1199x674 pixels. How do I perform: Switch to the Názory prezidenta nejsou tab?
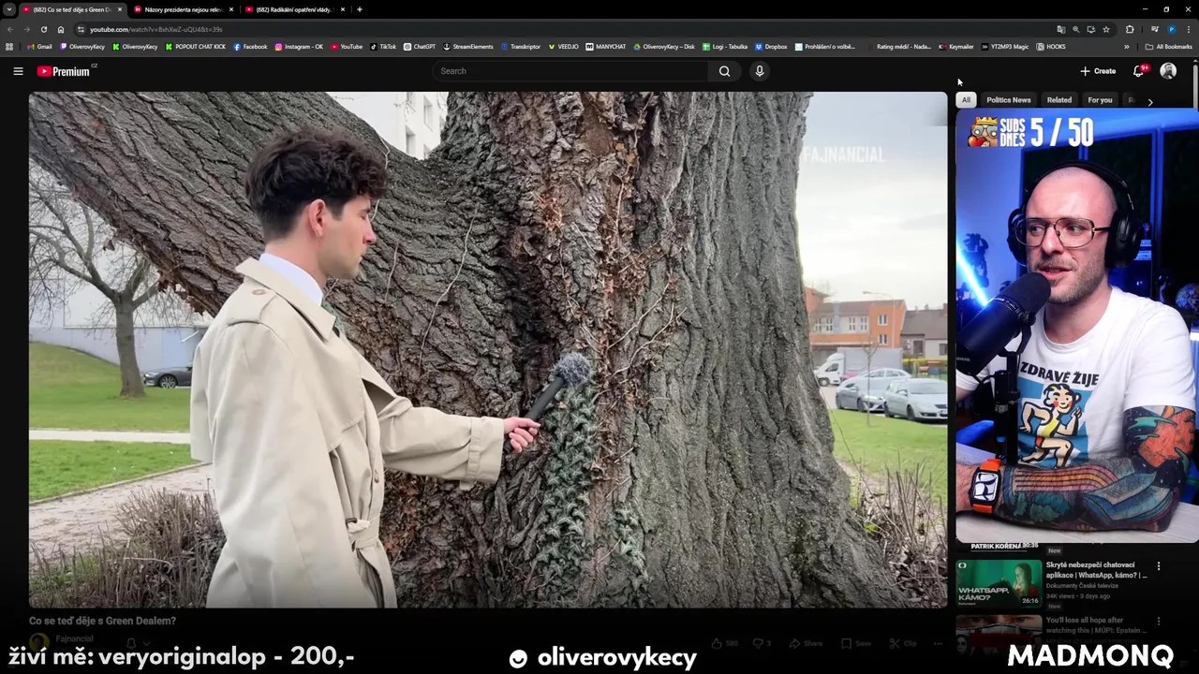183,9
